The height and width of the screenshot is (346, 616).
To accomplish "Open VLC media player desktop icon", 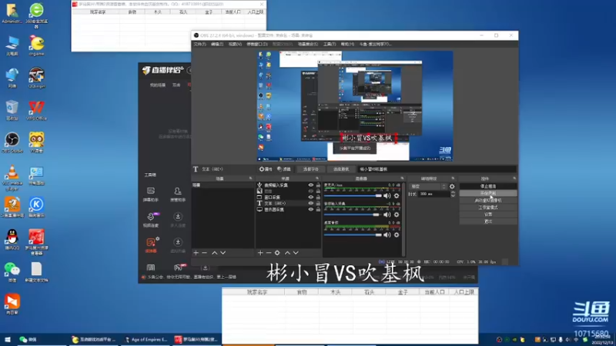I will (12, 178).
